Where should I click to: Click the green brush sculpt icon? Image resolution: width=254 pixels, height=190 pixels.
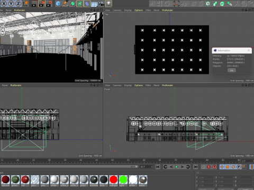[229, 4]
